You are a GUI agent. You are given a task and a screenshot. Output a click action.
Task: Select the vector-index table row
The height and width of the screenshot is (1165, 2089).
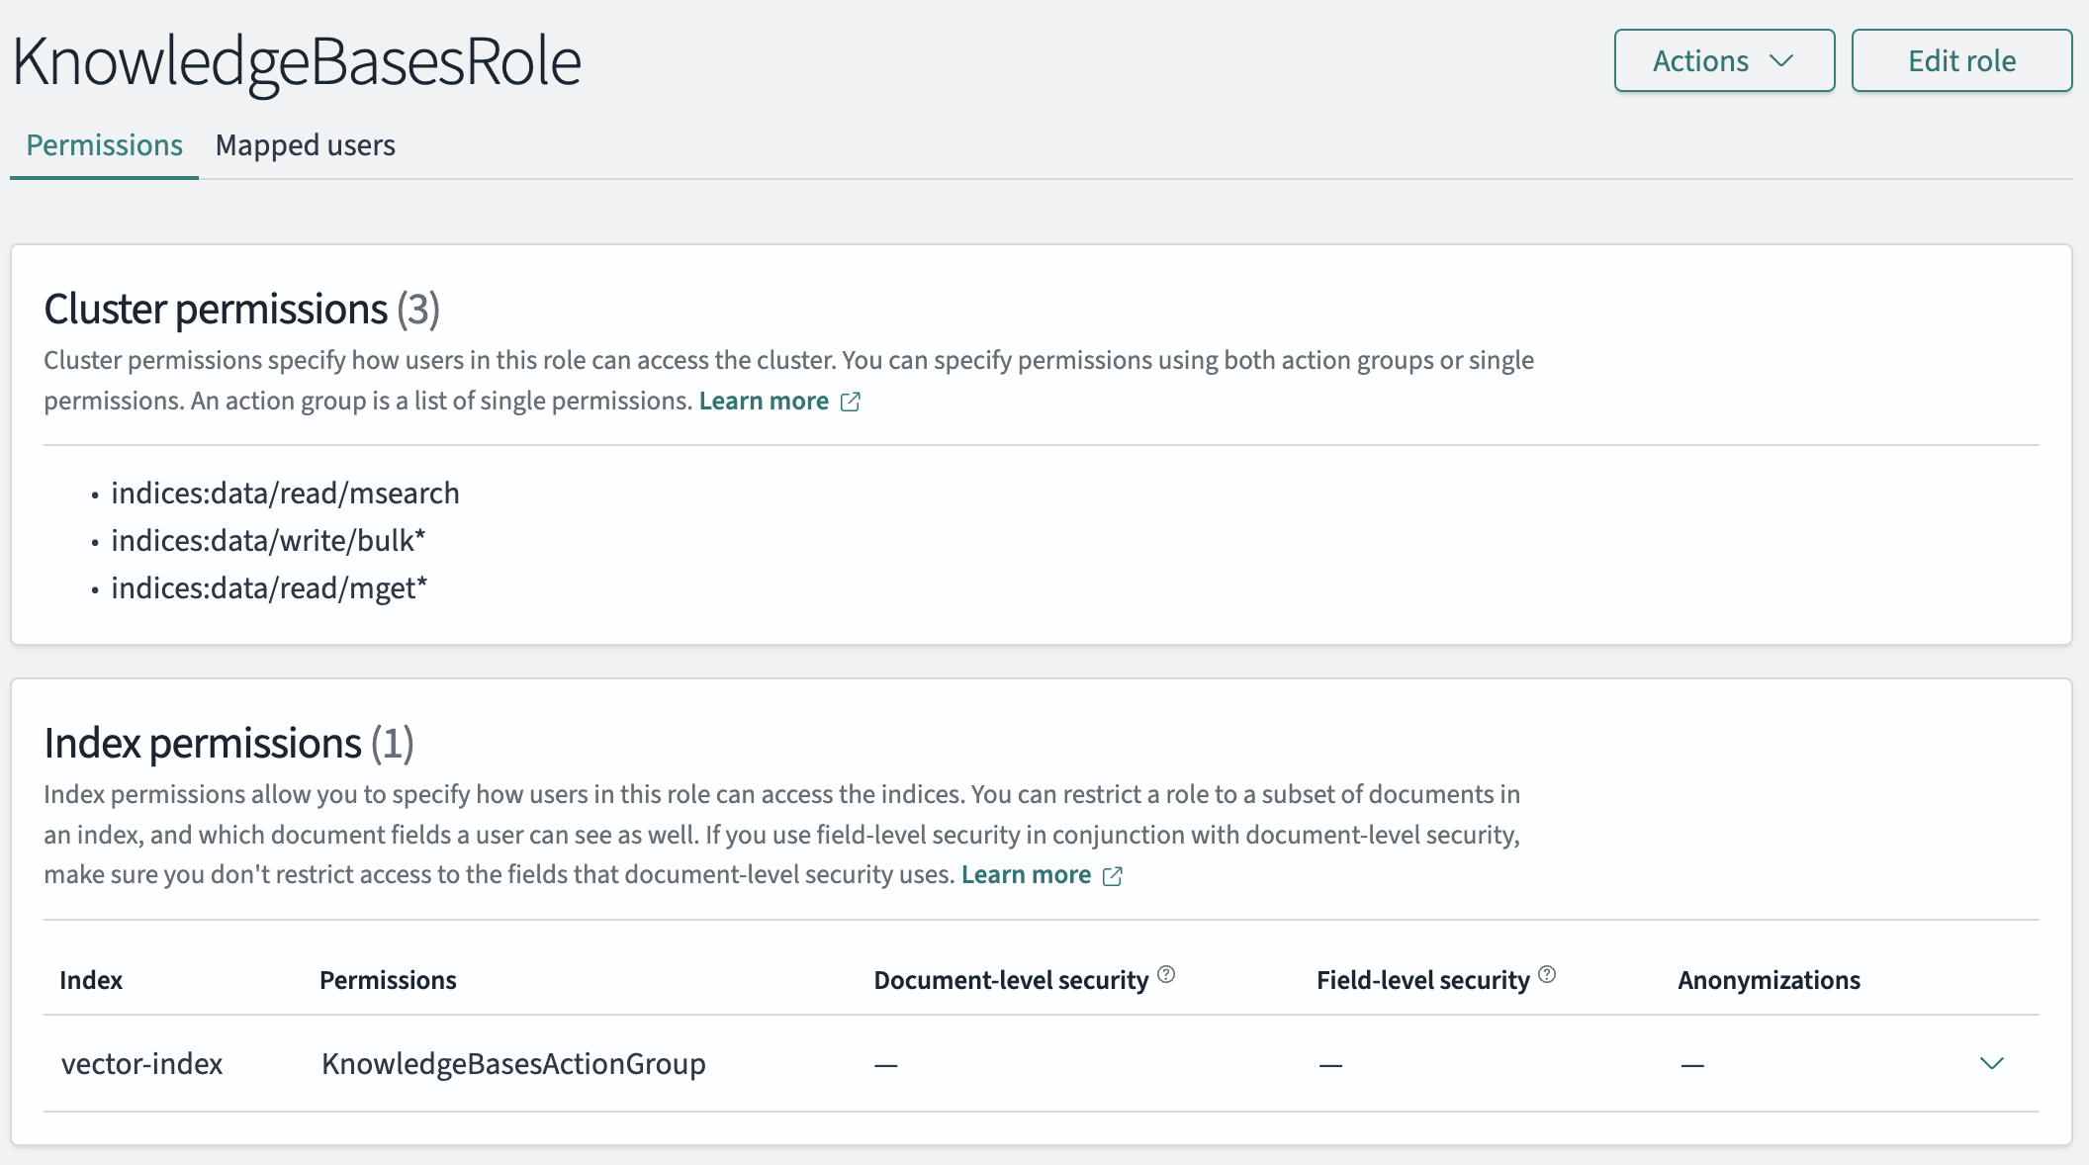point(141,1064)
